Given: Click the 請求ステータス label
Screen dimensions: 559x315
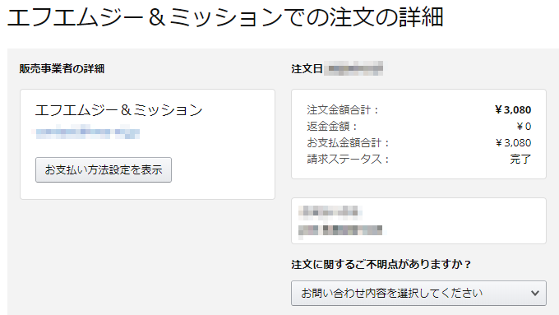Looking at the screenshot, I should tap(348, 159).
